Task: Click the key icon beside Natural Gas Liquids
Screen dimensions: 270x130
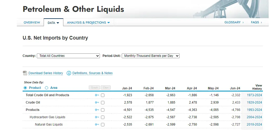Action: coord(97,124)
